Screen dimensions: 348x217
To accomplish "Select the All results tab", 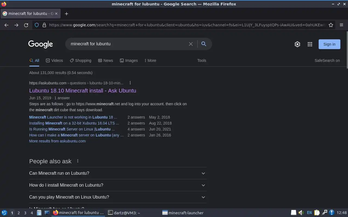I will pyautogui.click(x=34, y=60).
